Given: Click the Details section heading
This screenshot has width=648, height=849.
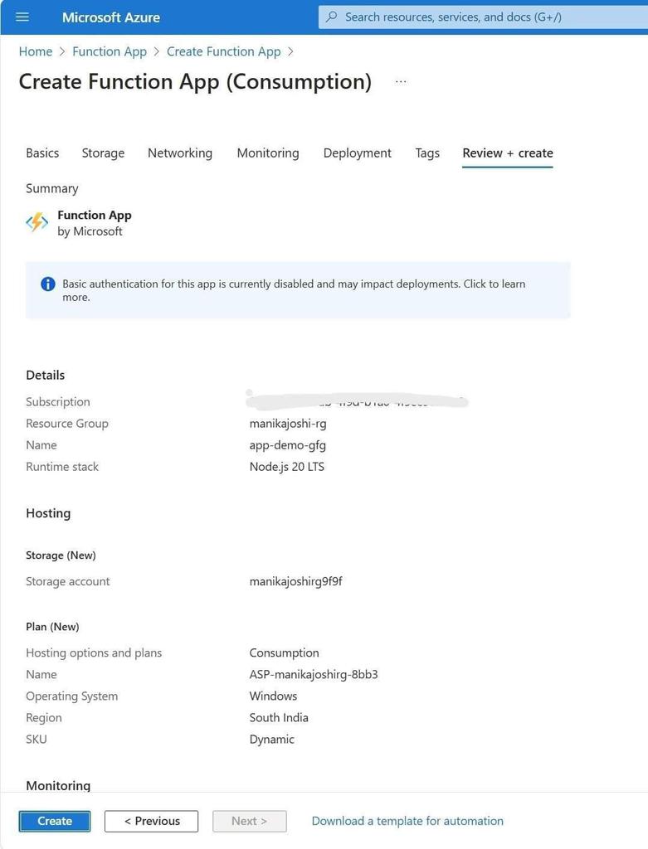Looking at the screenshot, I should click(x=45, y=376).
